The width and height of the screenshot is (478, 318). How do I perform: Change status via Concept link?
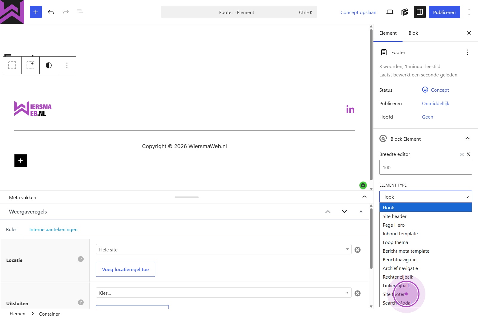click(436, 90)
